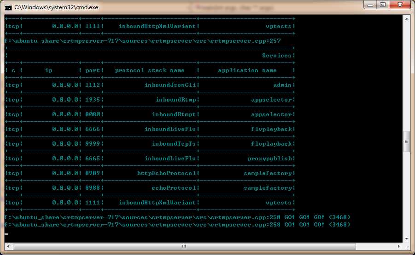The height and width of the screenshot is (255, 415).
Task: Click port value 8989
Action: [93, 173]
